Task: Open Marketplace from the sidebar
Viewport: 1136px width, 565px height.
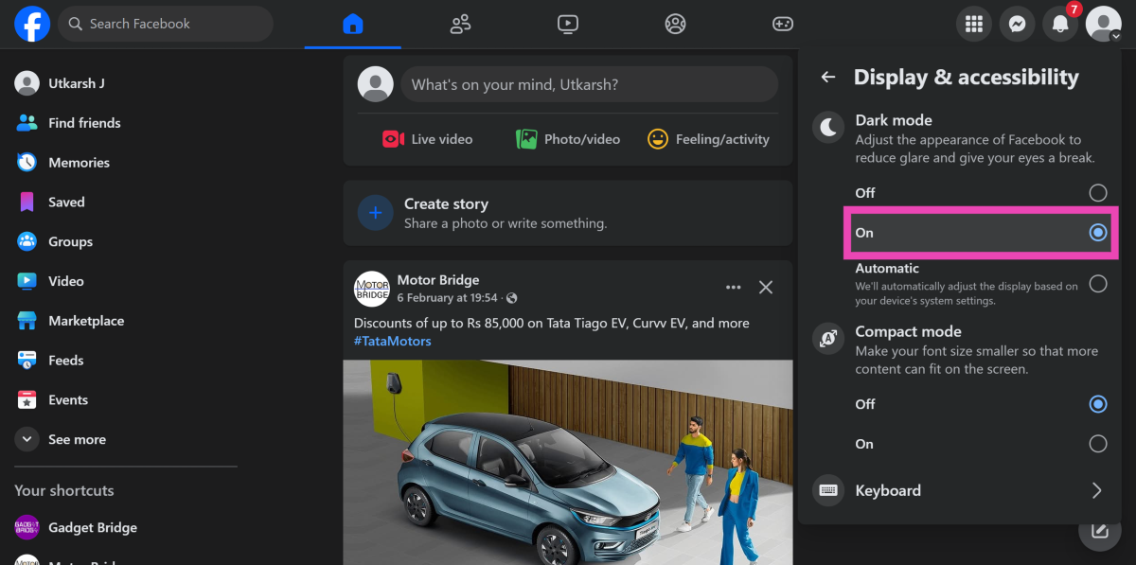Action: pyautogui.click(x=85, y=321)
